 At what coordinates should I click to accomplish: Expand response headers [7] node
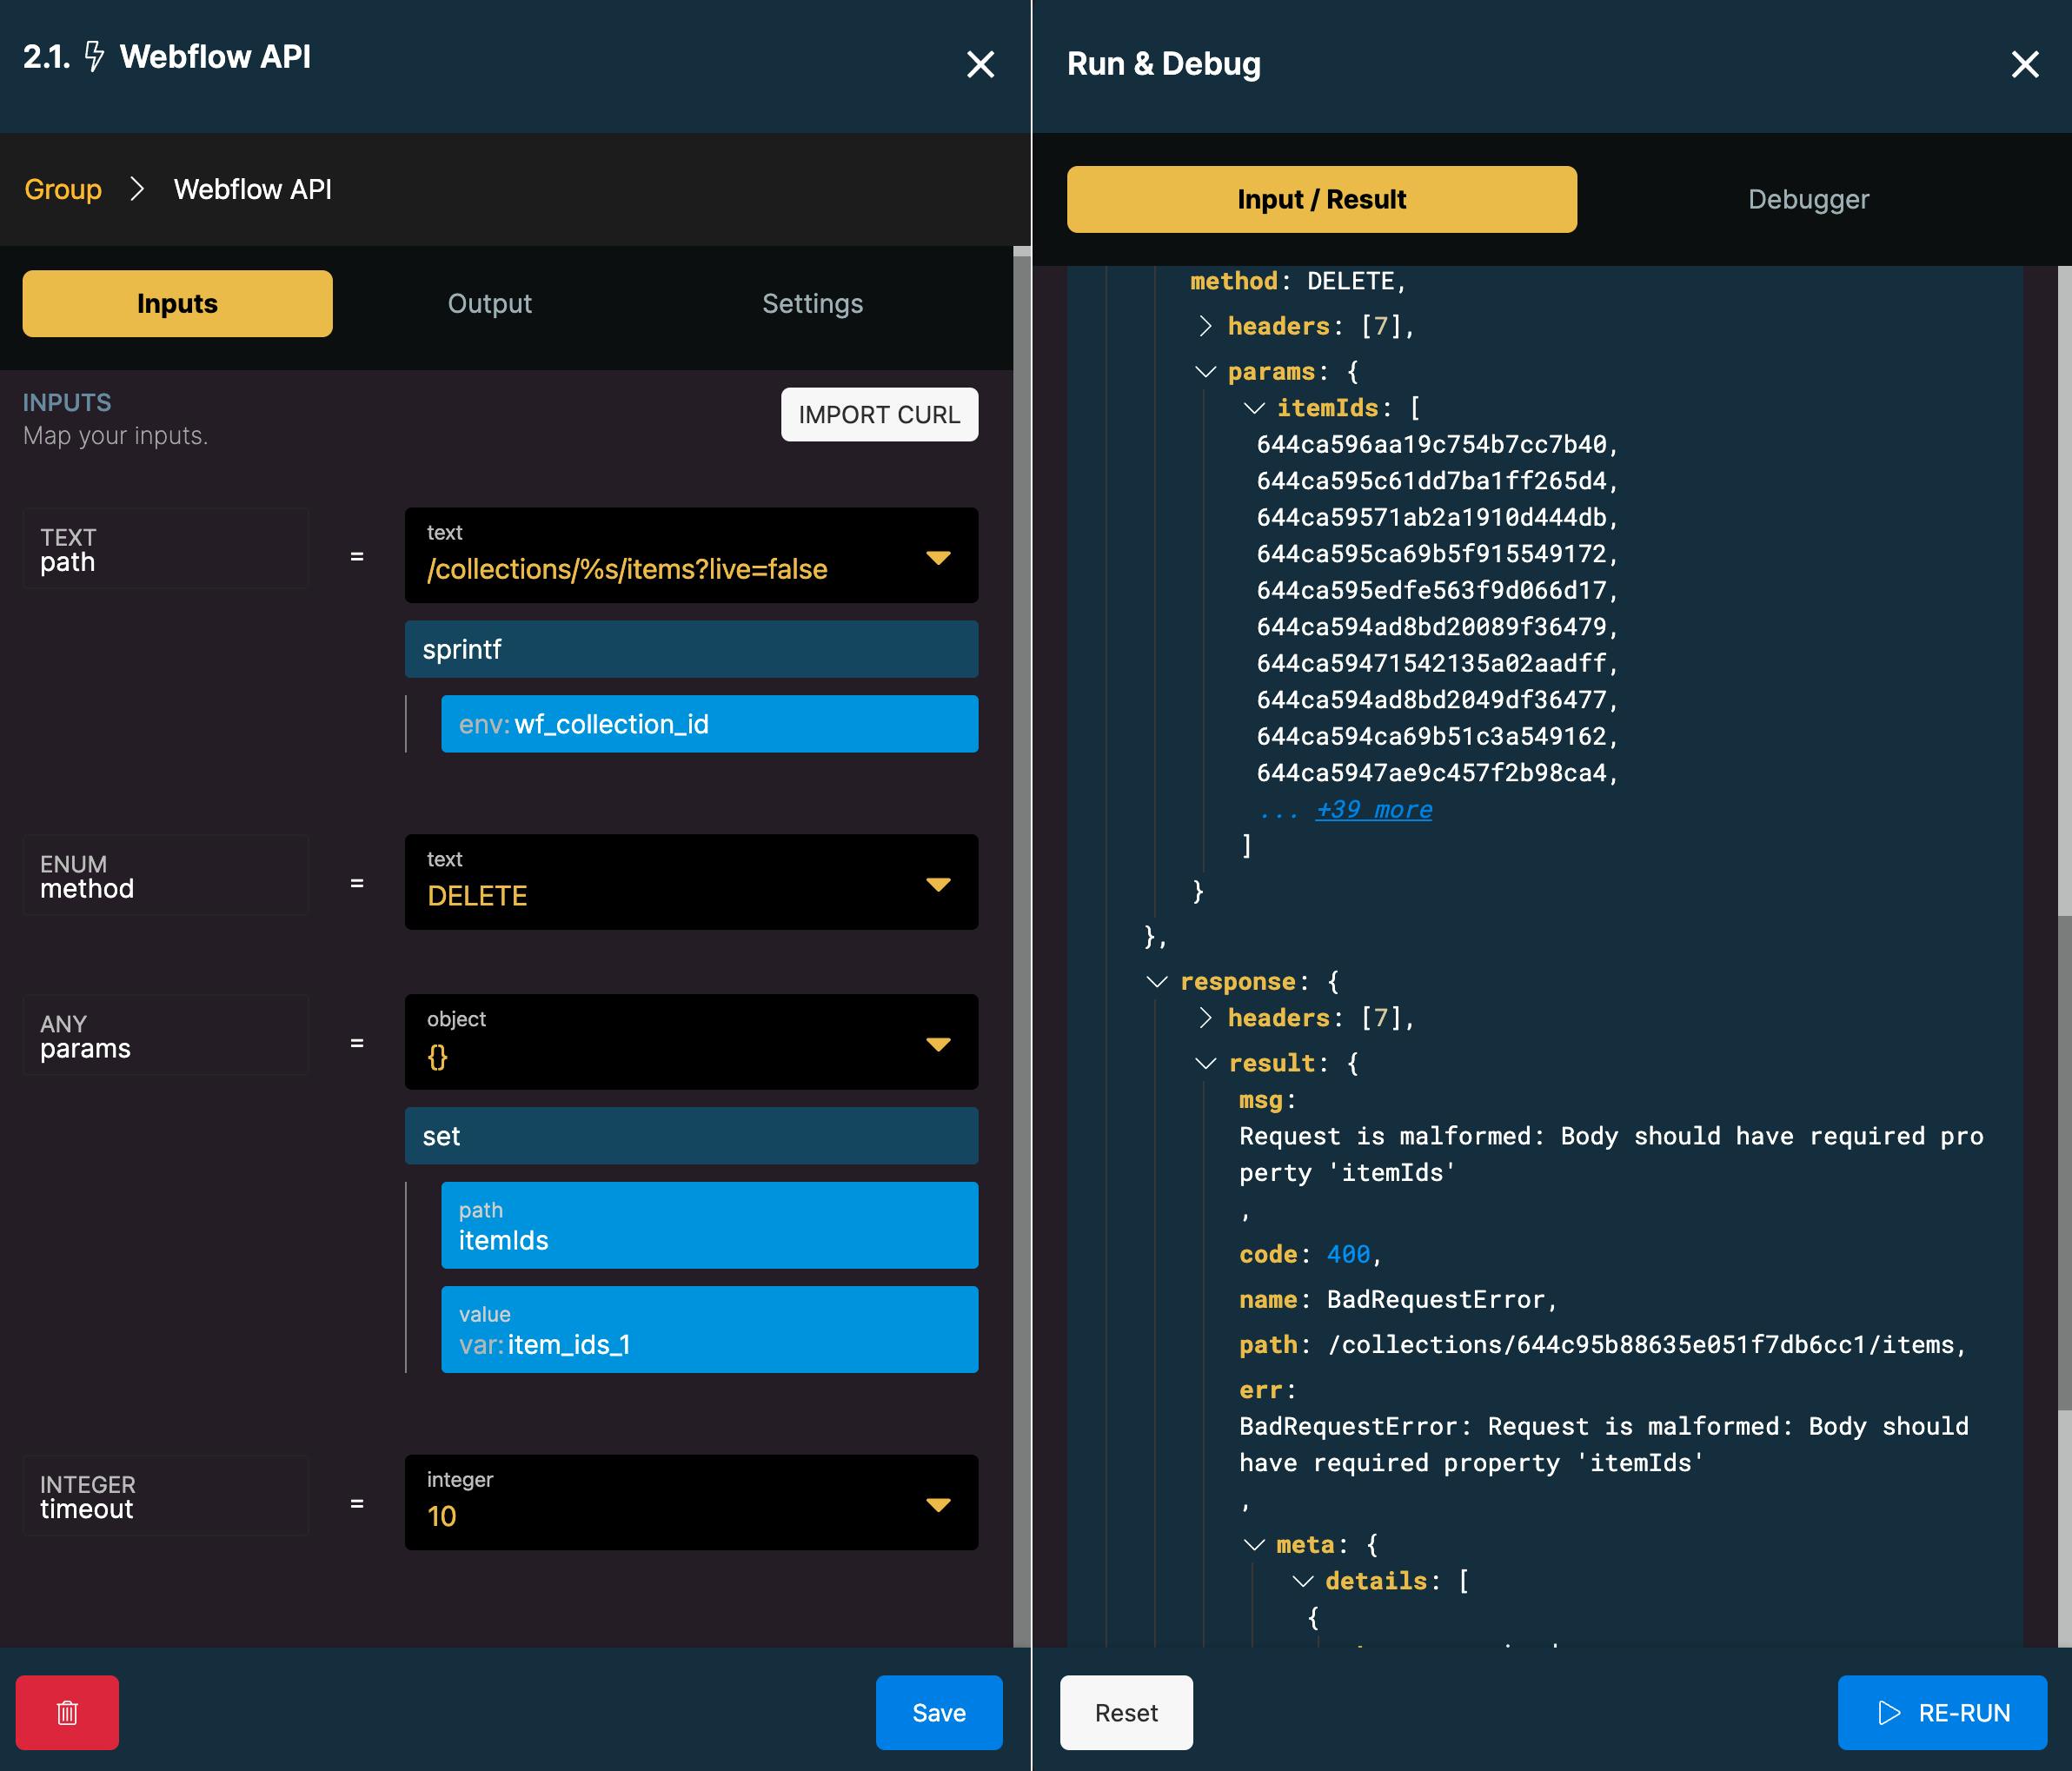point(1205,1018)
